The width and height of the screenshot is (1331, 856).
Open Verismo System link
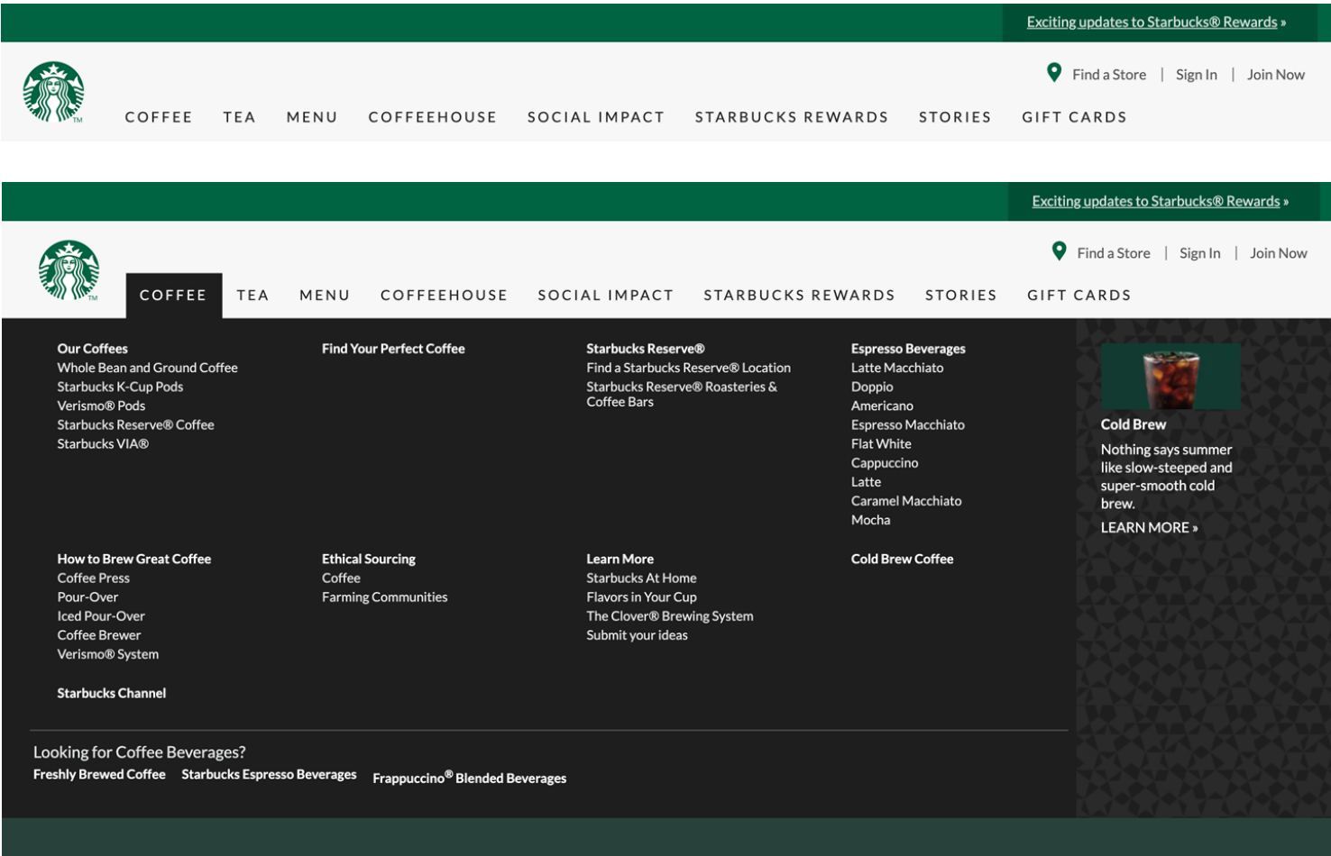[108, 654]
